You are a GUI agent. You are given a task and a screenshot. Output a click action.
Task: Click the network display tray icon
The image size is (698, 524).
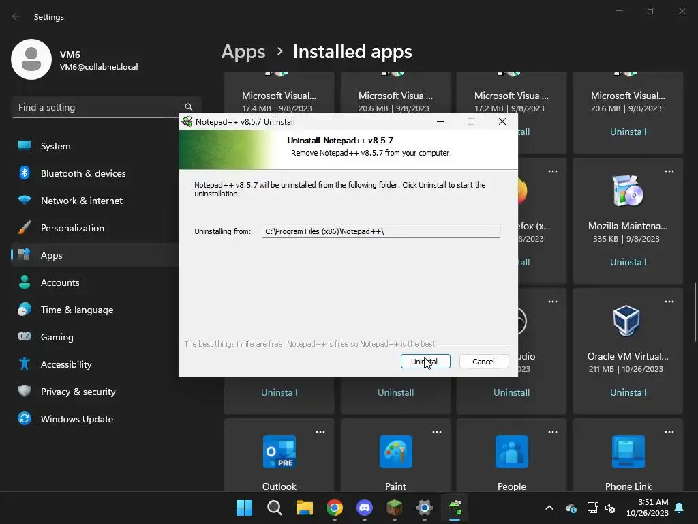click(x=592, y=508)
